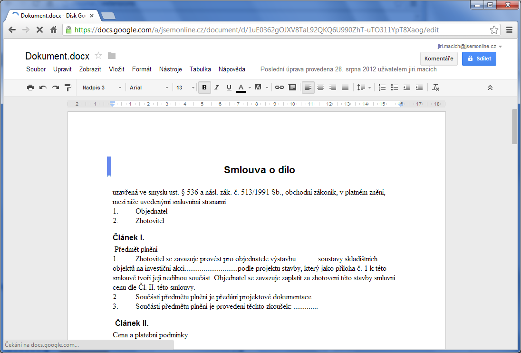Click the Zhotovitel list item
521x353 pixels.
point(150,221)
